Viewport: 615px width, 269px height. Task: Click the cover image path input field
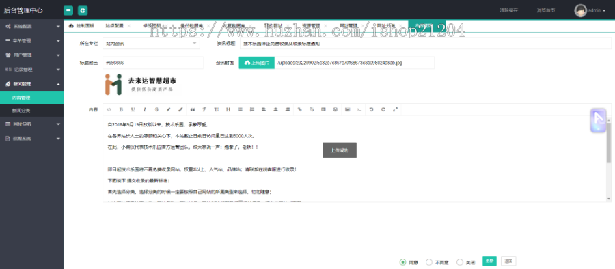tap(355, 63)
